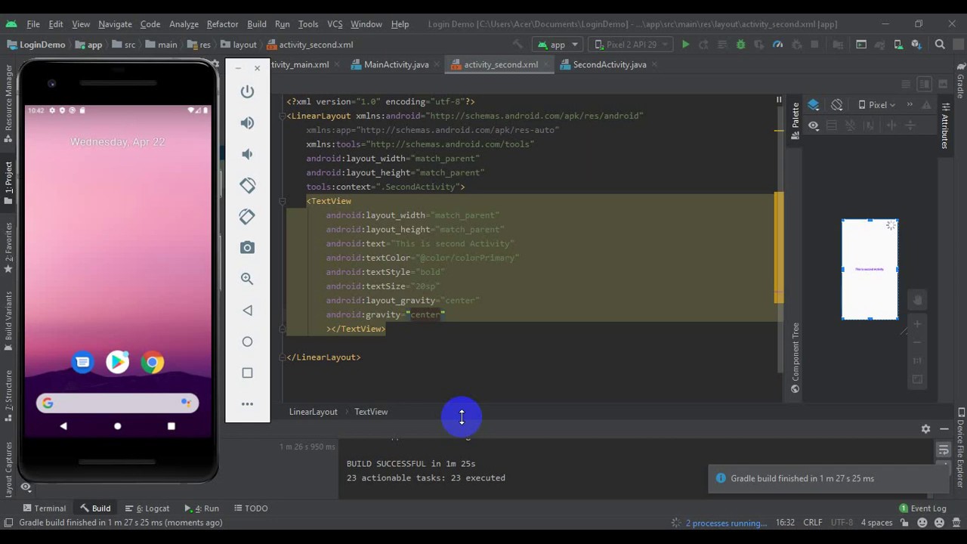This screenshot has height=544, width=967.
Task: Switch to MainActivity.java tab
Action: coord(396,65)
